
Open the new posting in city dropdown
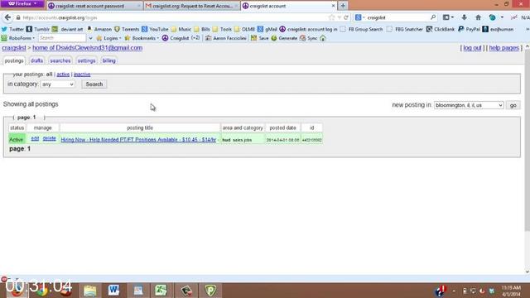coord(469,105)
